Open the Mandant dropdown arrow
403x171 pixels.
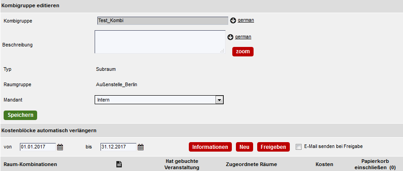219,100
